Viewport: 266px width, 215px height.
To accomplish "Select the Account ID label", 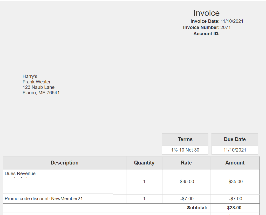I will [206, 34].
